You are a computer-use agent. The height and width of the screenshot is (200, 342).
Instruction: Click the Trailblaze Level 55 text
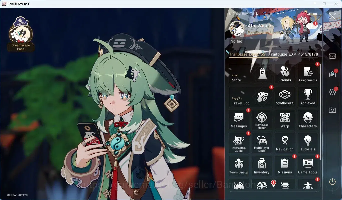pyautogui.click(x=247, y=54)
